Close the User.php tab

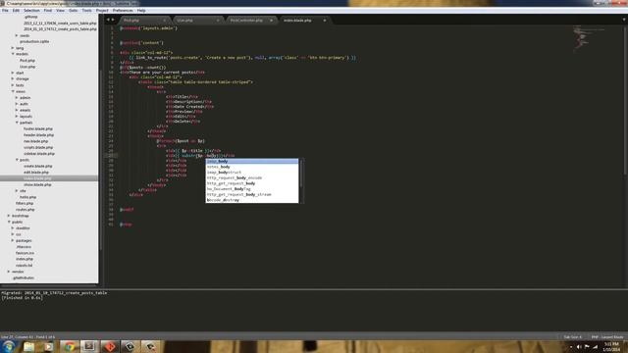218,20
